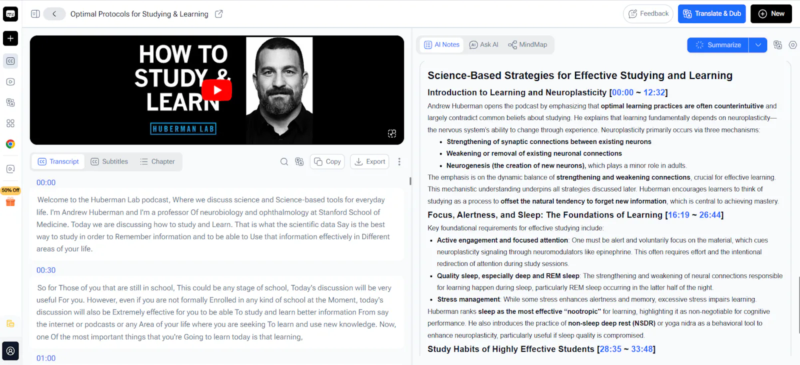The image size is (800, 365).
Task: Click the Feedback button
Action: coord(648,14)
